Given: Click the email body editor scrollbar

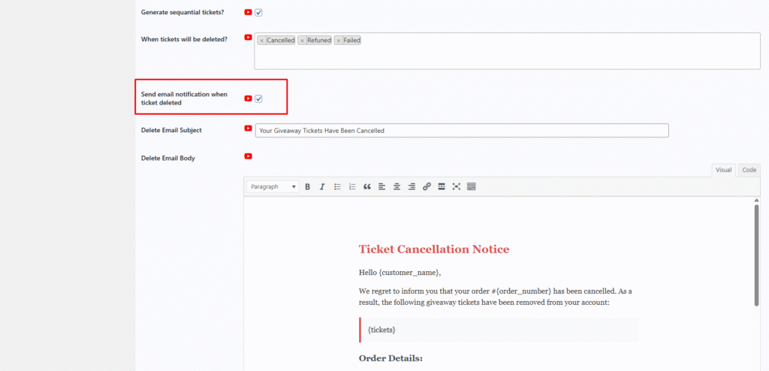Looking at the screenshot, I should pos(756,255).
